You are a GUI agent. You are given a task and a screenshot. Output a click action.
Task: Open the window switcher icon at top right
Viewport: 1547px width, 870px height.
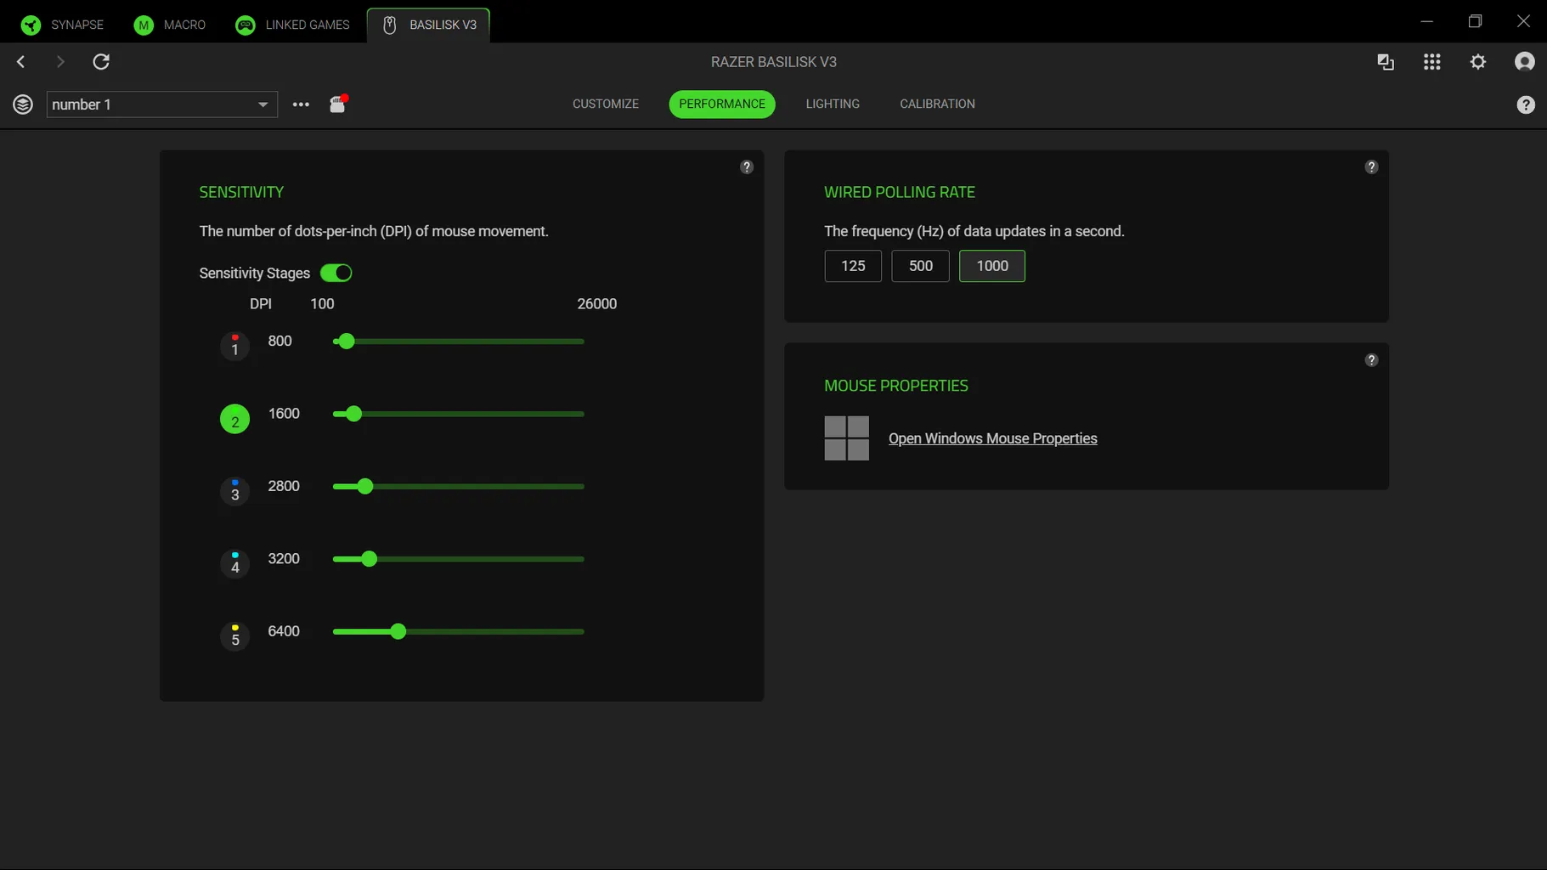click(1385, 62)
